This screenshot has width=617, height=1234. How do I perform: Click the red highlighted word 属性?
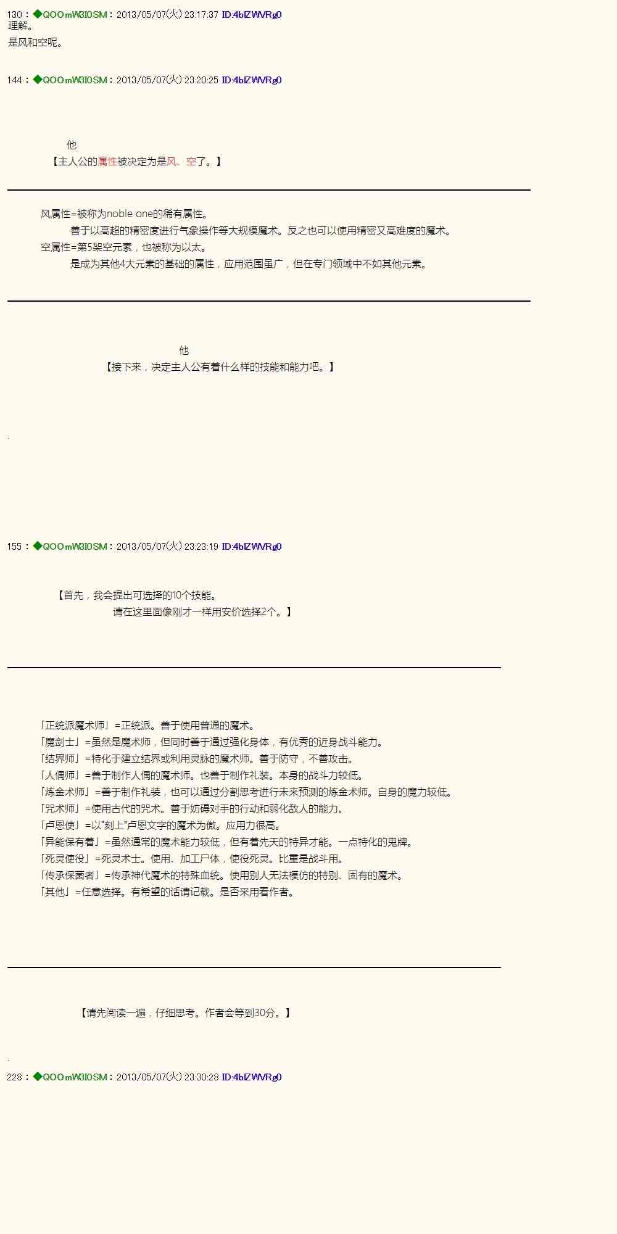click(107, 161)
